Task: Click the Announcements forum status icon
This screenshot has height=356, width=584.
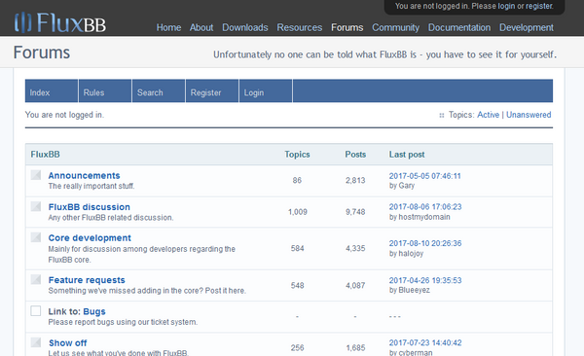Action: 36,175
